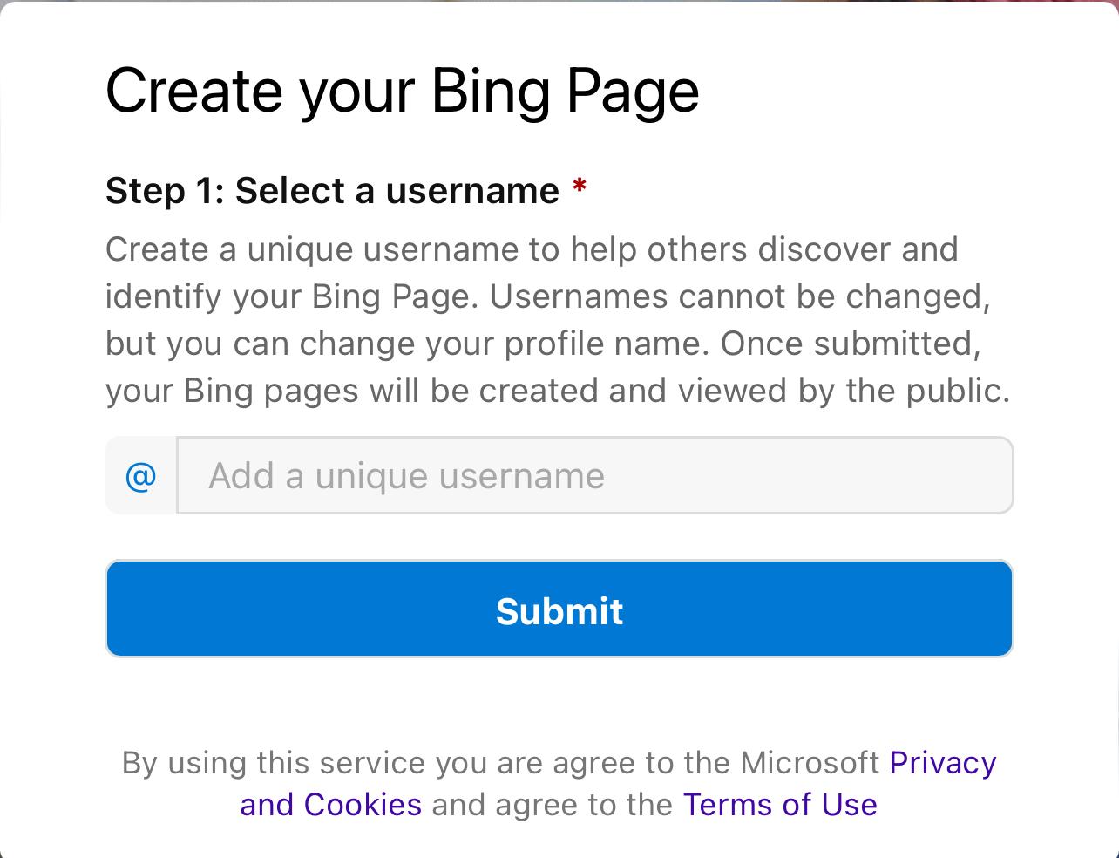Click the username placeholder text

coord(404,475)
